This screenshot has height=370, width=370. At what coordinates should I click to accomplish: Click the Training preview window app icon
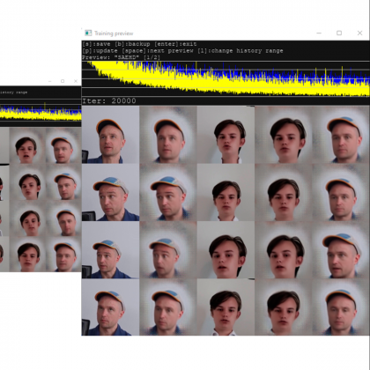88,33
